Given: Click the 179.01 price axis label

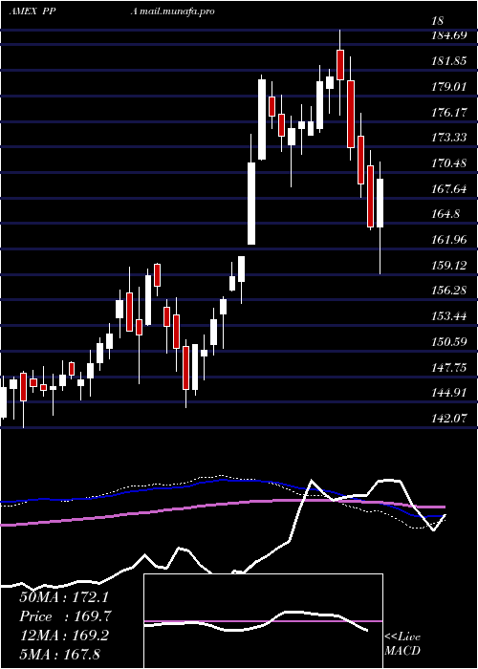Looking at the screenshot, I should coord(449,87).
